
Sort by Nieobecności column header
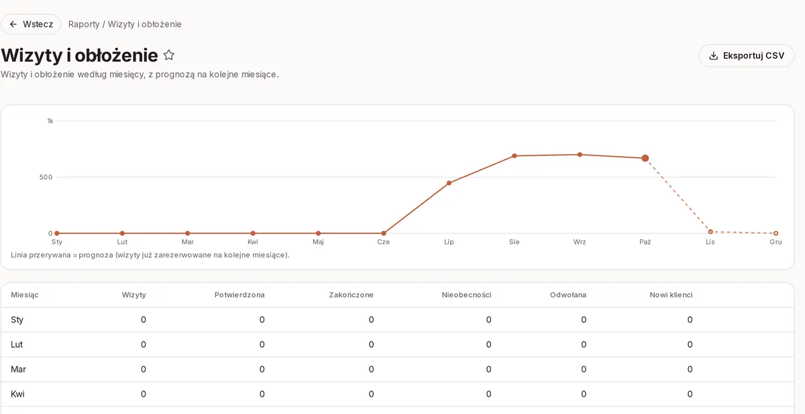(467, 295)
